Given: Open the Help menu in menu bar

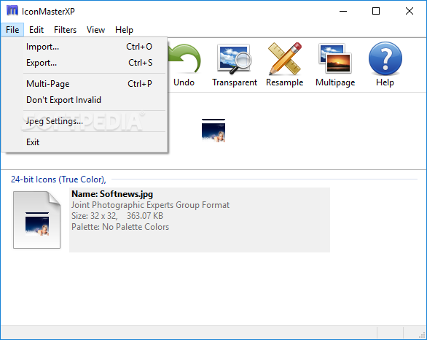Looking at the screenshot, I should tap(124, 30).
